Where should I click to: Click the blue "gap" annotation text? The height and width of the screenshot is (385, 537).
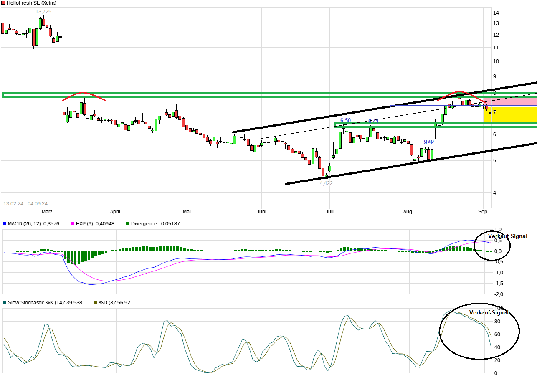429,141
